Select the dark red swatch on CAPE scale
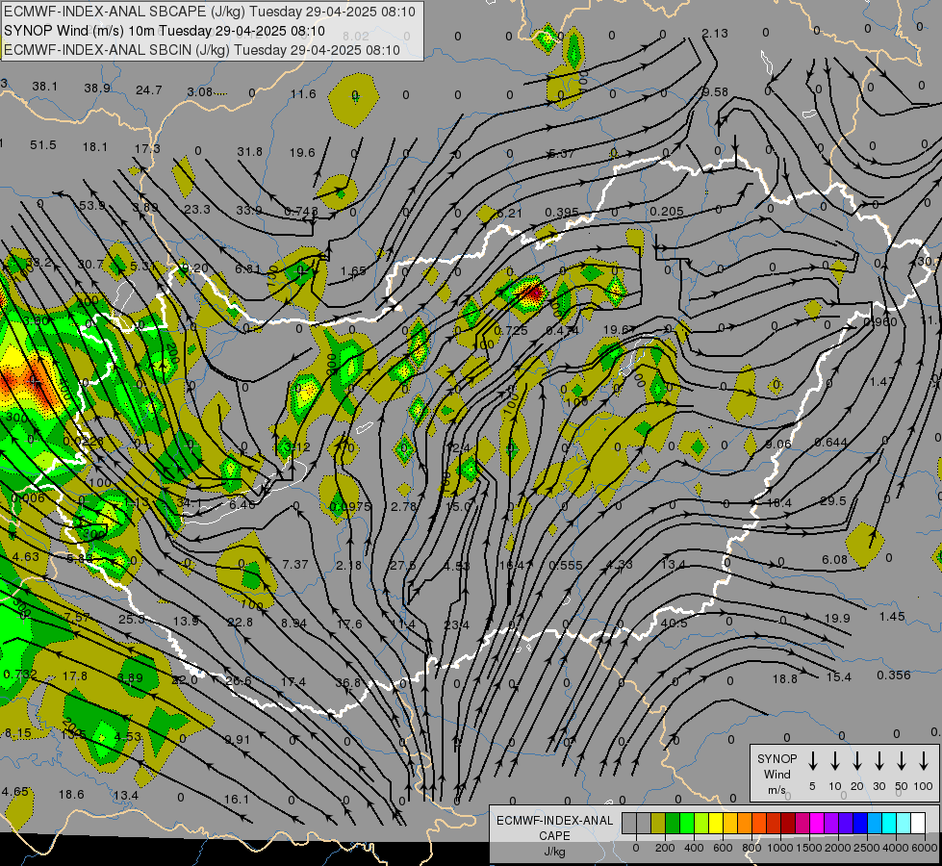Image resolution: width=942 pixels, height=866 pixels. [x=788, y=824]
